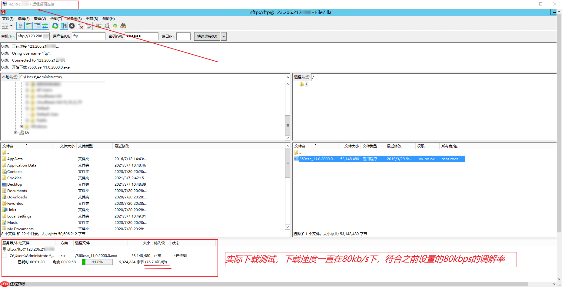Open the 服务器(S) menu
Screen dimensions: 562x287
(x=74, y=19)
